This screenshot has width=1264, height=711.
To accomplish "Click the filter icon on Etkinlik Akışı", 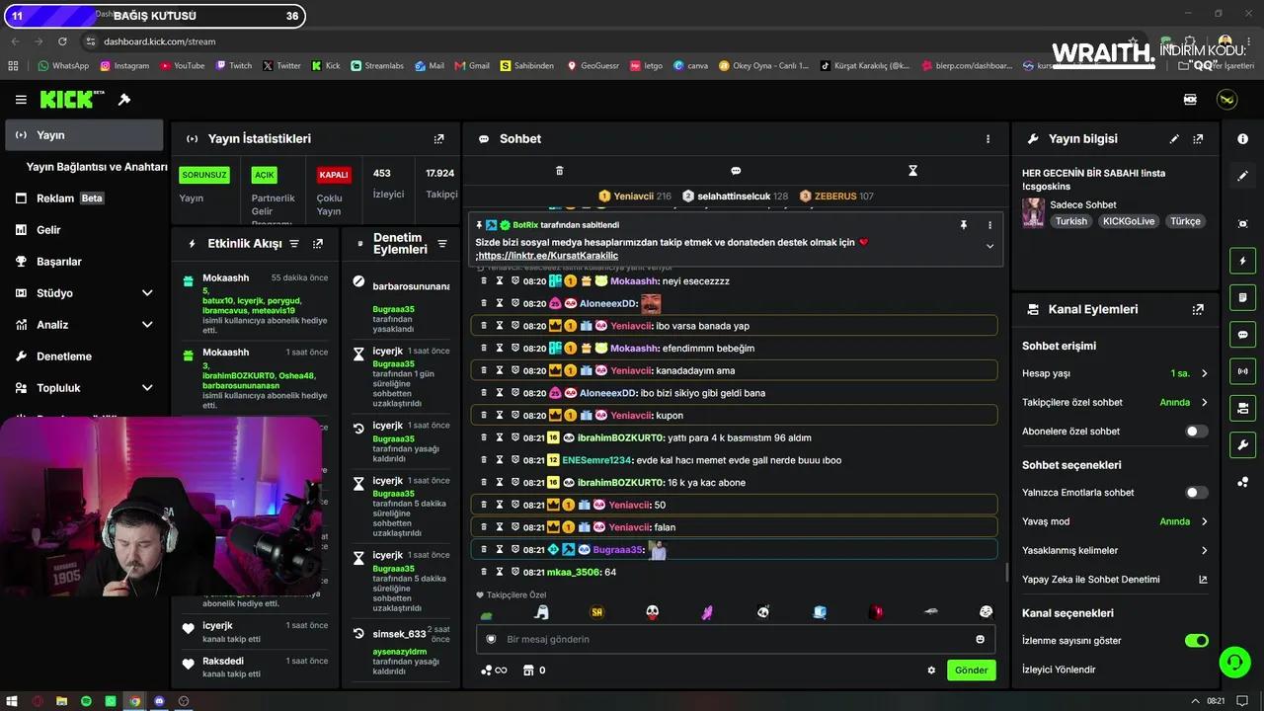I will [294, 243].
